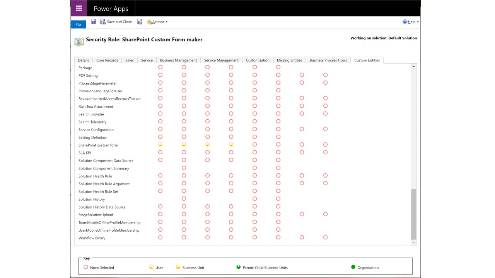Open the Help dropdown
This screenshot has width=495, height=278.
pos(410,22)
